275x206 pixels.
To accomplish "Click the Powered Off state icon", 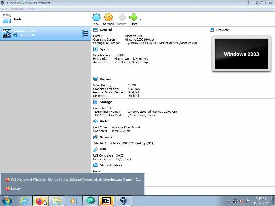I will click(15, 35).
